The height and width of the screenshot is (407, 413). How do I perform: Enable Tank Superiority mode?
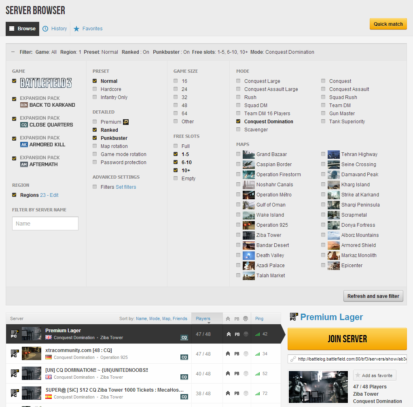[323, 121]
